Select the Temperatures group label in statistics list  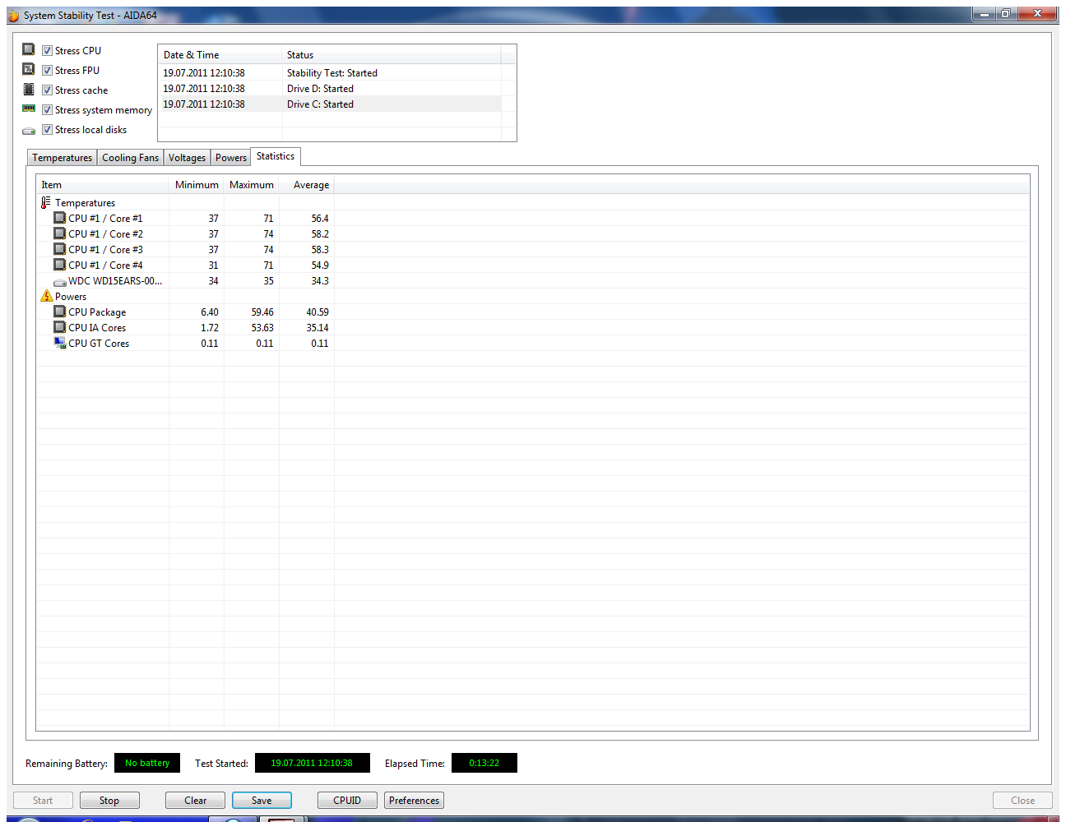pyautogui.click(x=86, y=203)
